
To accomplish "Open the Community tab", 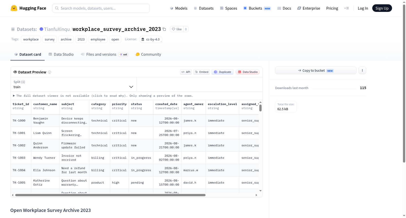I will pyautogui.click(x=148, y=54).
